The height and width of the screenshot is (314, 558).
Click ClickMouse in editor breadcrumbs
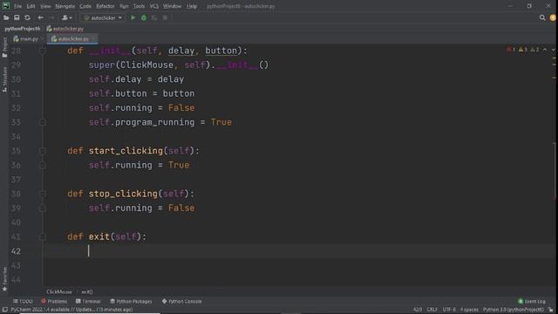[x=59, y=291]
